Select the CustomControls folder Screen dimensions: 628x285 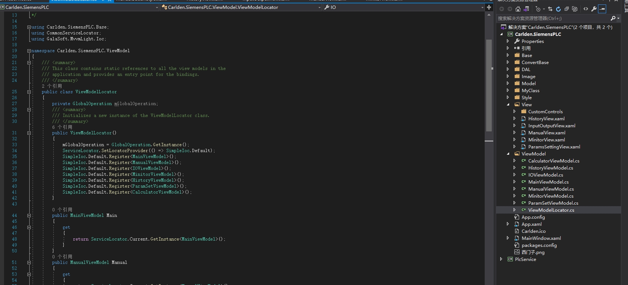[545, 111]
